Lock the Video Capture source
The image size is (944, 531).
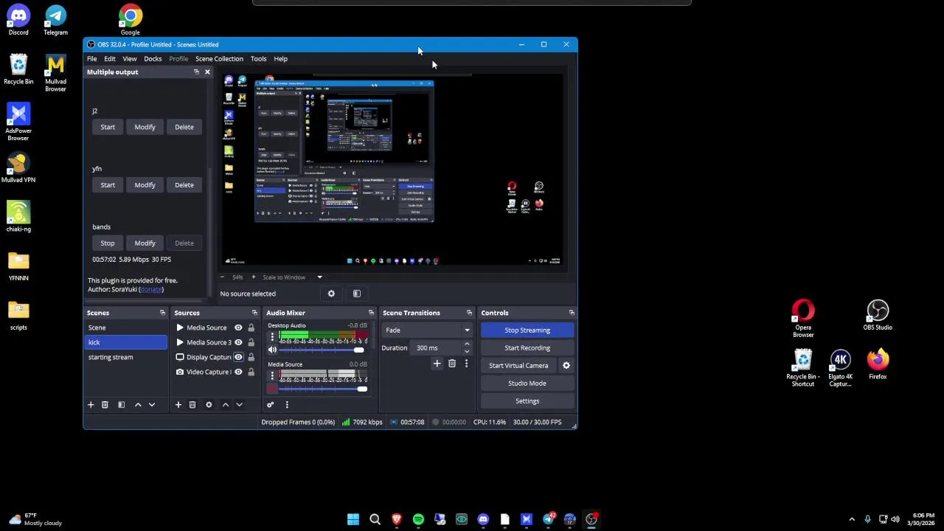[x=251, y=372]
